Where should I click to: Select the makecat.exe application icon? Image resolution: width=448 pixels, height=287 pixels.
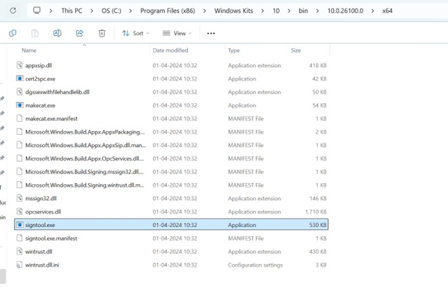pyautogui.click(x=20, y=105)
